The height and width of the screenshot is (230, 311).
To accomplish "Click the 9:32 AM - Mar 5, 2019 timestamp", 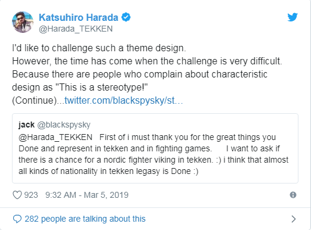I will (87, 195).
